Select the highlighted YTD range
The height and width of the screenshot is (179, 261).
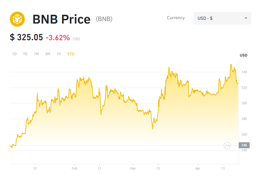pyautogui.click(x=71, y=54)
